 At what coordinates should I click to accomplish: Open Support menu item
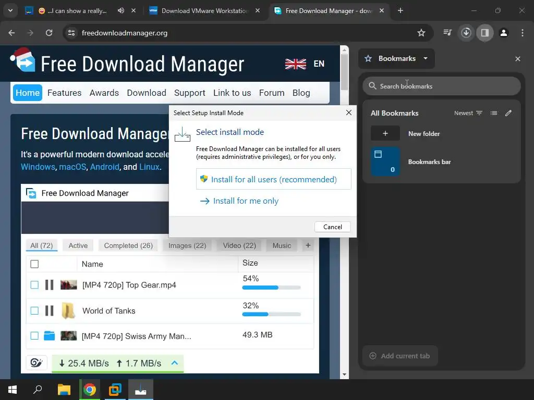(x=190, y=93)
